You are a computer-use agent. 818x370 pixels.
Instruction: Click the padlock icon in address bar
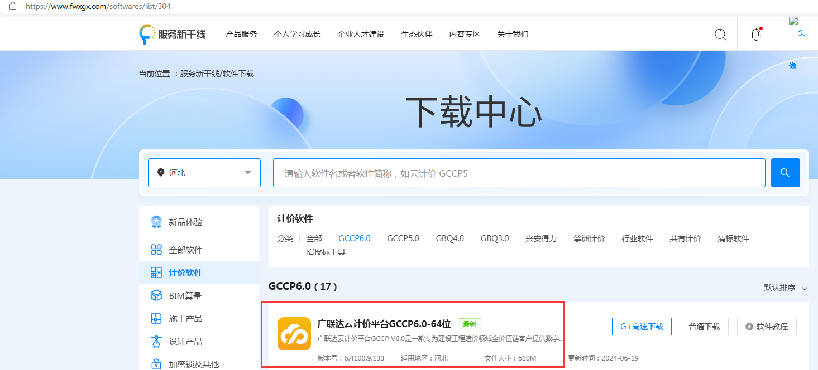click(x=12, y=6)
